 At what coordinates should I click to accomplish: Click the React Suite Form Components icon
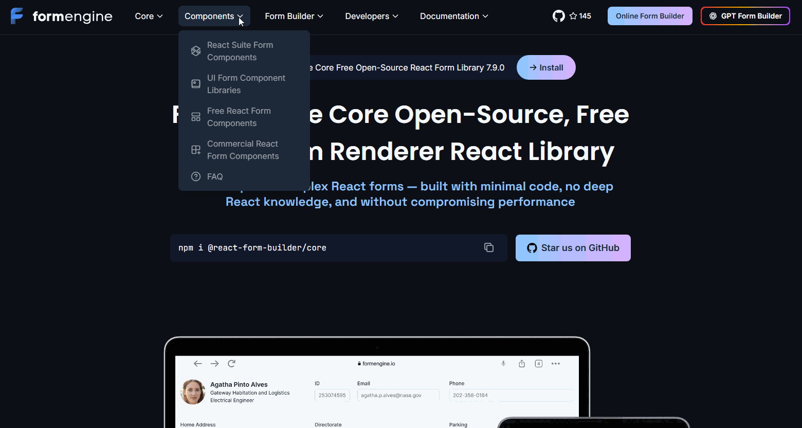point(196,51)
